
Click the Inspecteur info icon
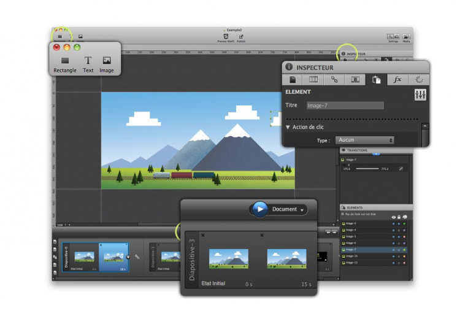click(x=289, y=67)
